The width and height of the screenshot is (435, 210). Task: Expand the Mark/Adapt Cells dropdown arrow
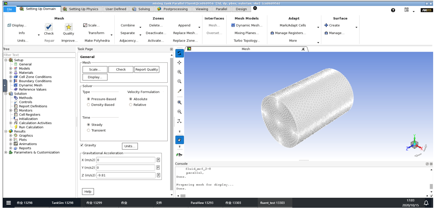pyautogui.click(x=318, y=27)
